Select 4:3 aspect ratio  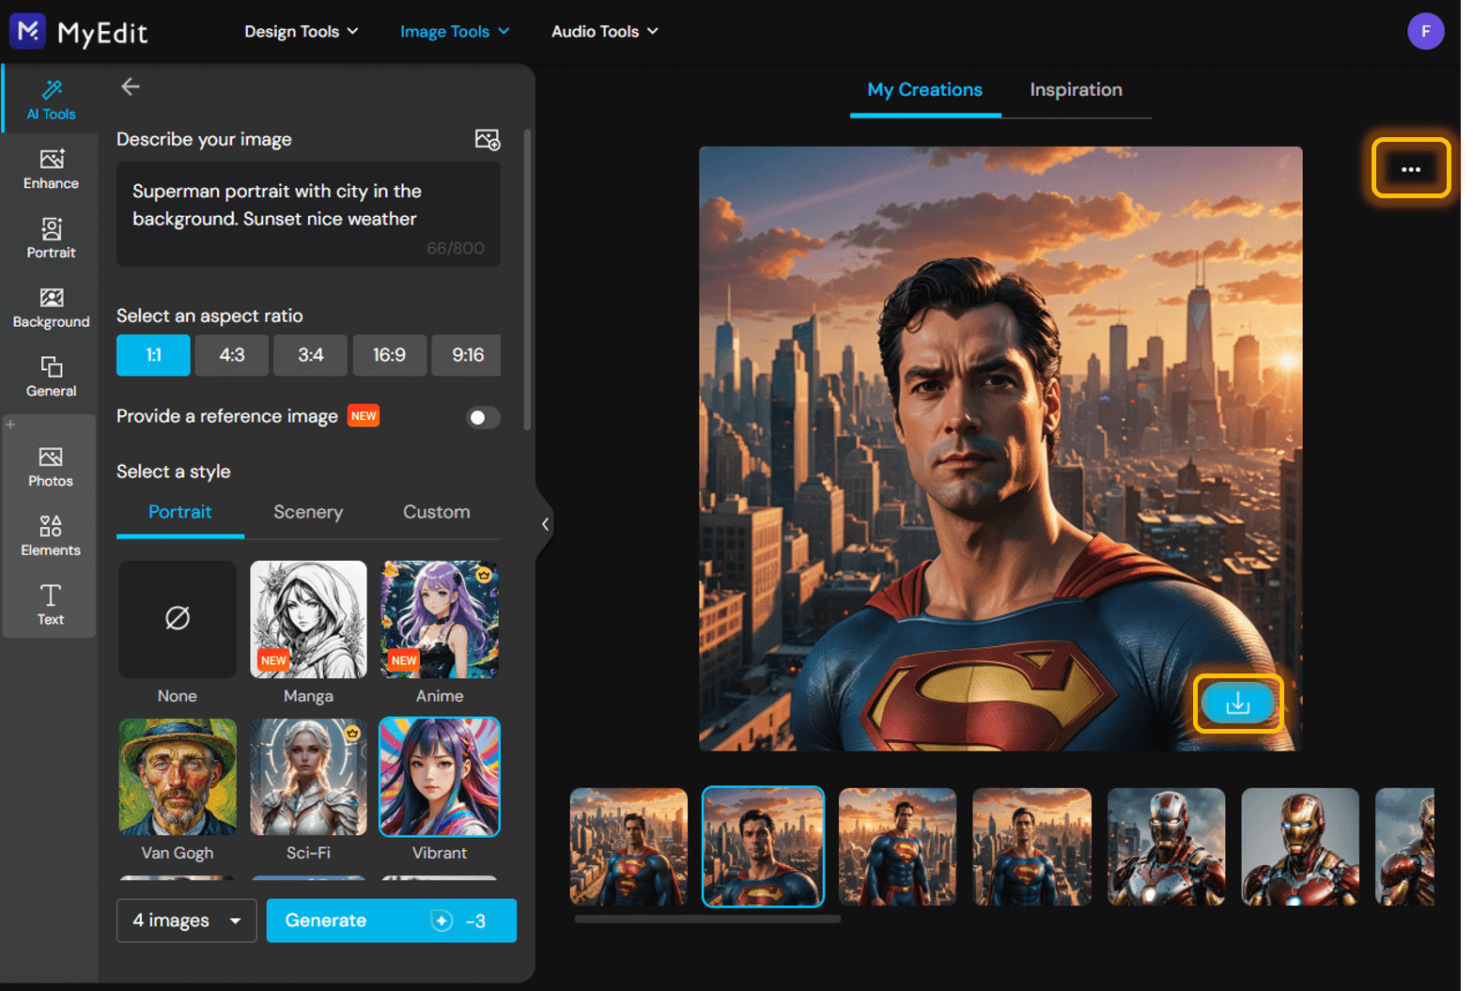point(232,355)
